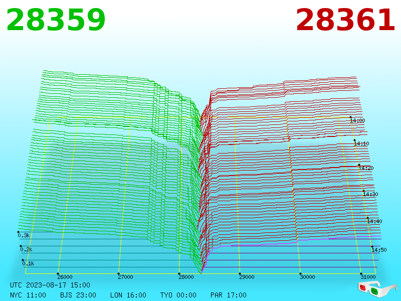
Task: Click the 0.1k depth axis label
Action: coord(28,264)
